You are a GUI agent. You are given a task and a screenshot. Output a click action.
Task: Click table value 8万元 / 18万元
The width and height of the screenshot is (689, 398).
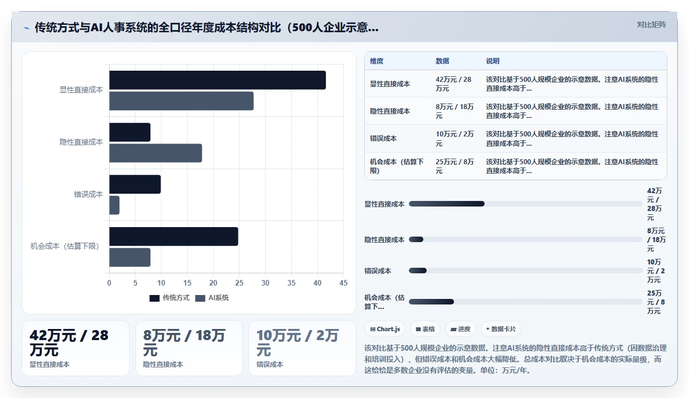pyautogui.click(x=455, y=111)
